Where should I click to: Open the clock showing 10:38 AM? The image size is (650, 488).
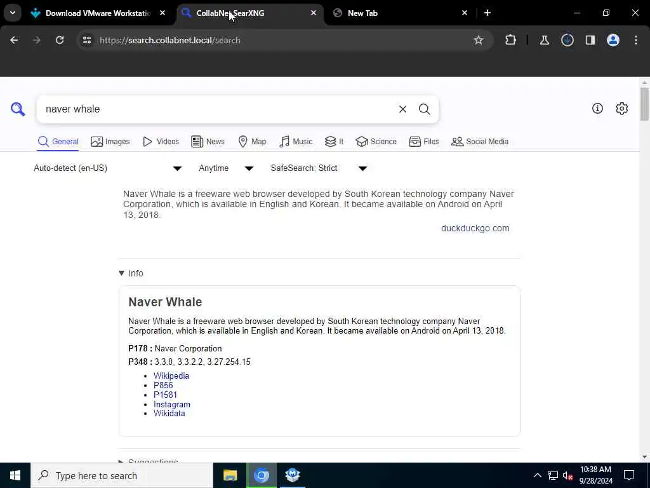coord(595,475)
